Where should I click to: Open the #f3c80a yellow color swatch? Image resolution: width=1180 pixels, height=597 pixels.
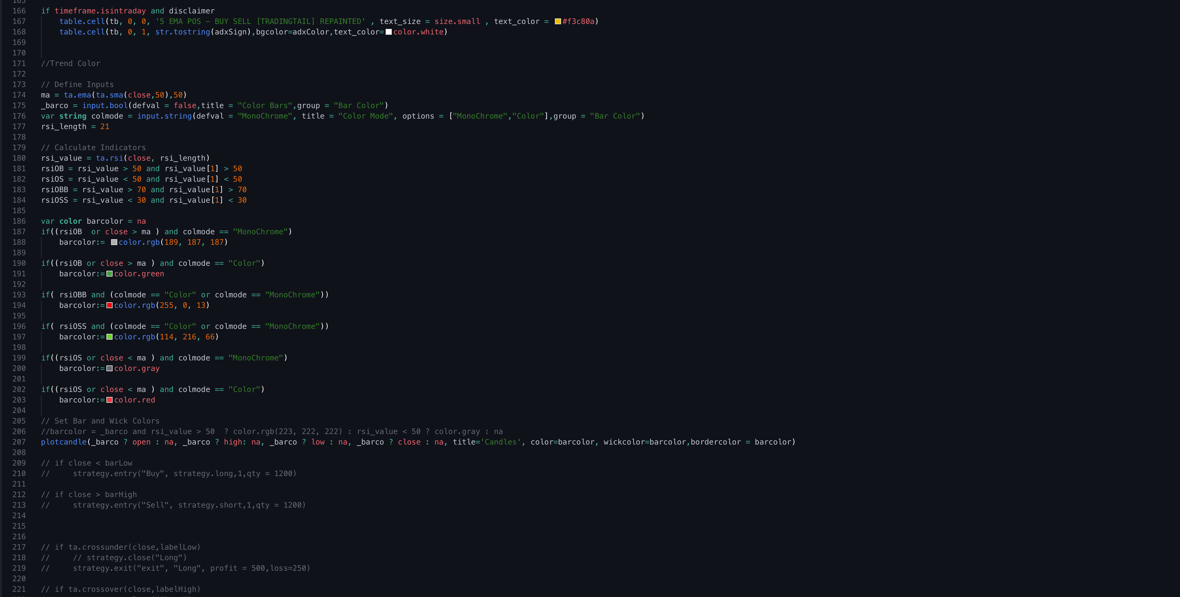click(558, 22)
